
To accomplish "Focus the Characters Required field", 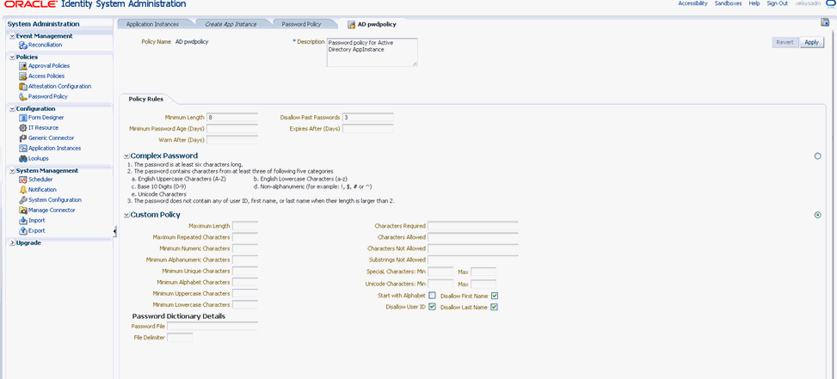I will (473, 226).
